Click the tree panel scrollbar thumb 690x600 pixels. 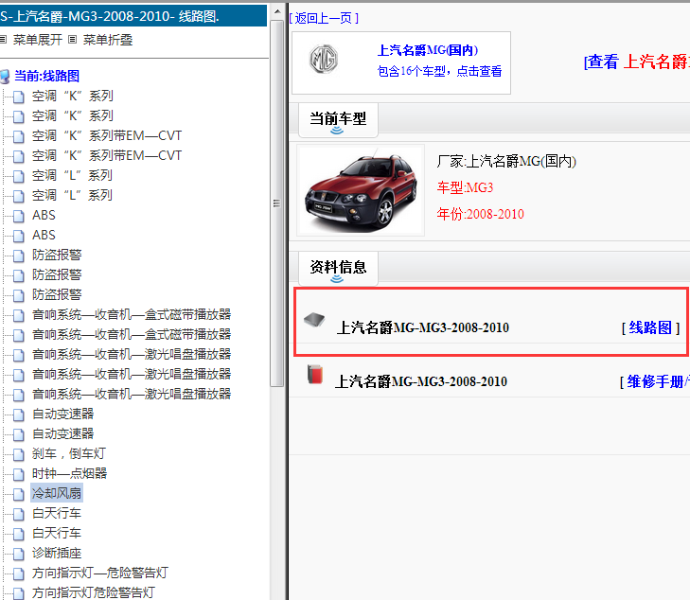276,203
